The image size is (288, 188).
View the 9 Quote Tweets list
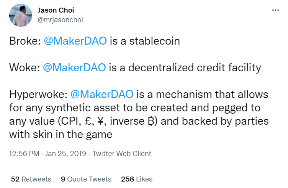[86, 179]
